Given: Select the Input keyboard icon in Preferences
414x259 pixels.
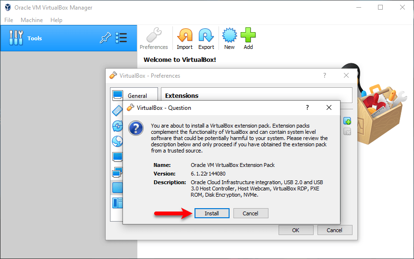Looking at the screenshot, I should [117, 110].
